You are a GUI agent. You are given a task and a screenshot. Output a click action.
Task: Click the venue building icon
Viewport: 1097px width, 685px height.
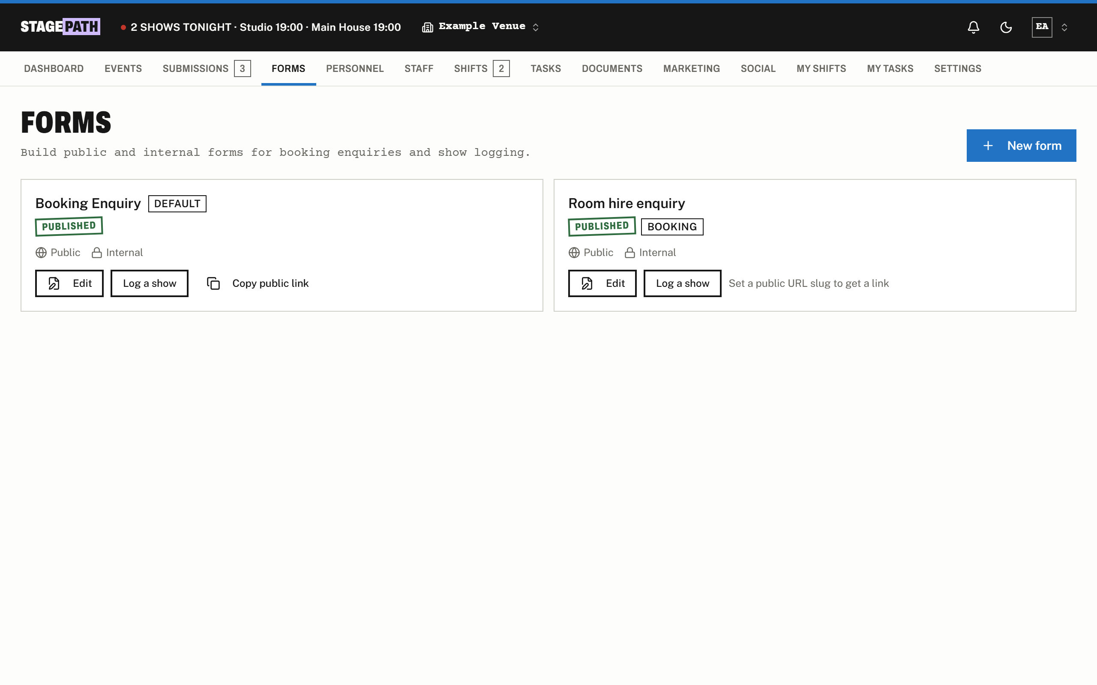pyautogui.click(x=427, y=27)
